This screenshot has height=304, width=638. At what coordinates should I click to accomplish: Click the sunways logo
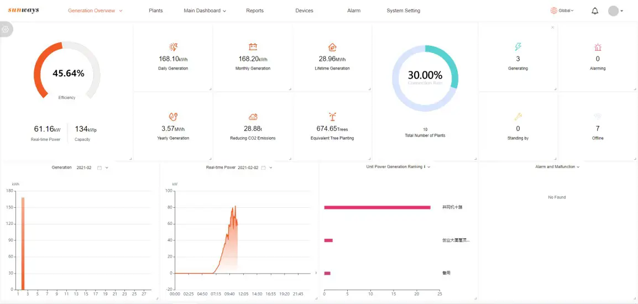coord(23,10)
